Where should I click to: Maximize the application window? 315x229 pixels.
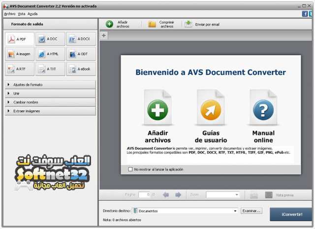(x=304, y=6)
